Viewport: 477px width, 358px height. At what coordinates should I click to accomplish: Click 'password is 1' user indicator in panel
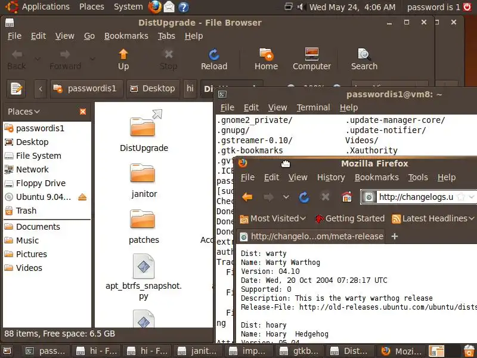(x=433, y=7)
